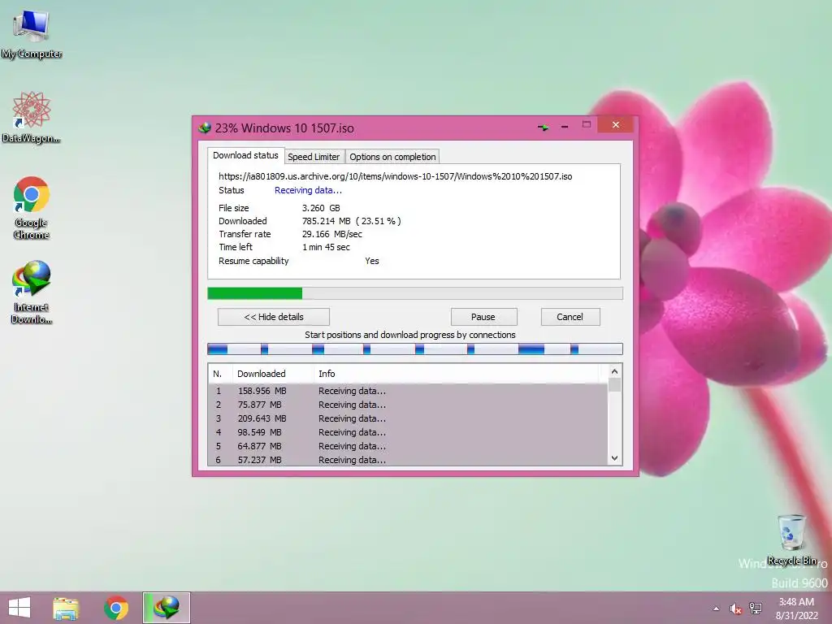Minimize the Windows 10 1507.iso download window
832x624 pixels.
coord(565,127)
